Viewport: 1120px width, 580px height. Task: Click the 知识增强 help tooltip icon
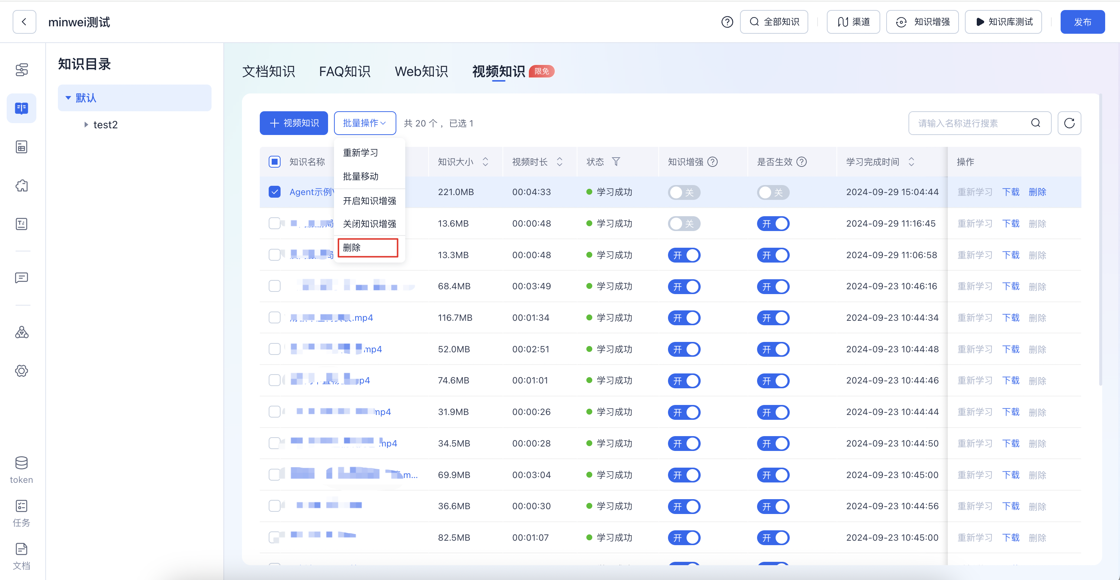point(713,162)
